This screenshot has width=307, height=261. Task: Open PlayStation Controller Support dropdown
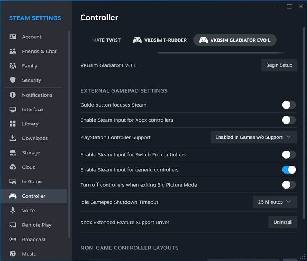click(254, 137)
